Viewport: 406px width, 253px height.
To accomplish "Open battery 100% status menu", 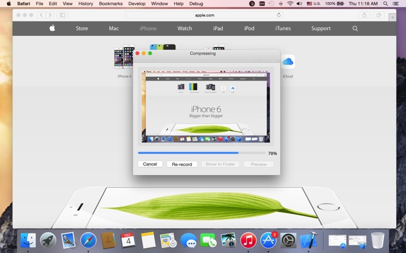I will click(x=335, y=4).
